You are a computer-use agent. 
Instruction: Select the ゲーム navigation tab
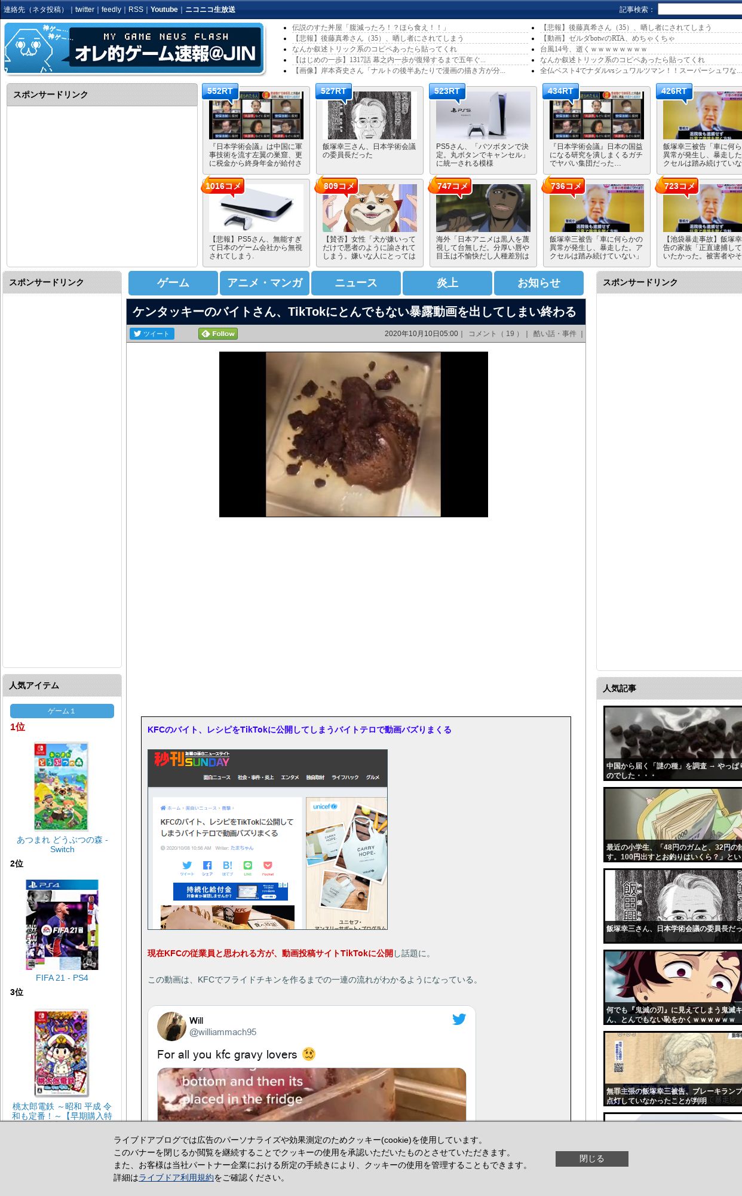[x=173, y=283]
